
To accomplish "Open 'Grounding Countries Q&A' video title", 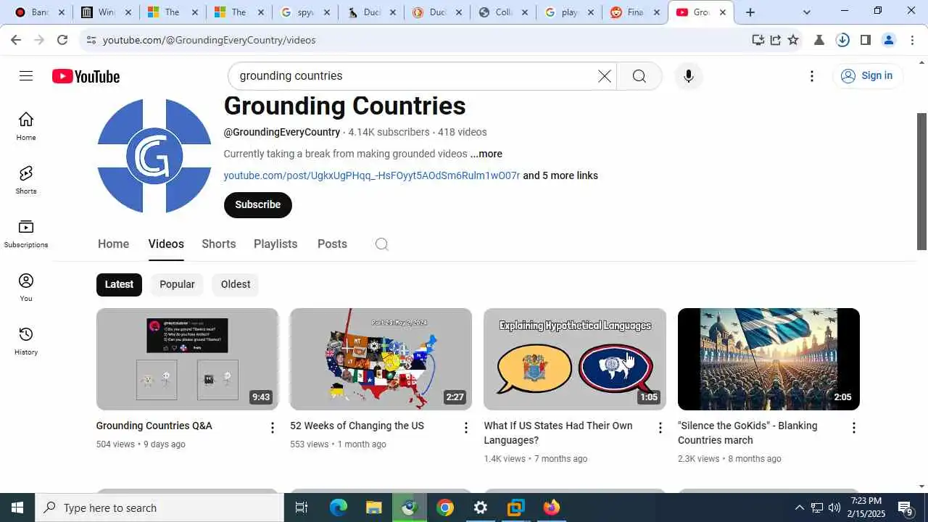I will (154, 426).
